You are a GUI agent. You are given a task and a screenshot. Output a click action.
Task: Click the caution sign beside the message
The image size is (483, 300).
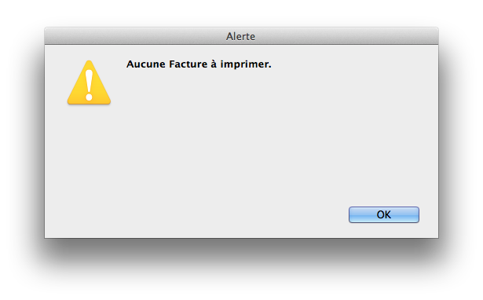89,82
